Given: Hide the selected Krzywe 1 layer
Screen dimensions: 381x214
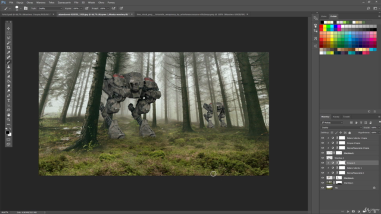Looking at the screenshot, I should click(x=323, y=163).
